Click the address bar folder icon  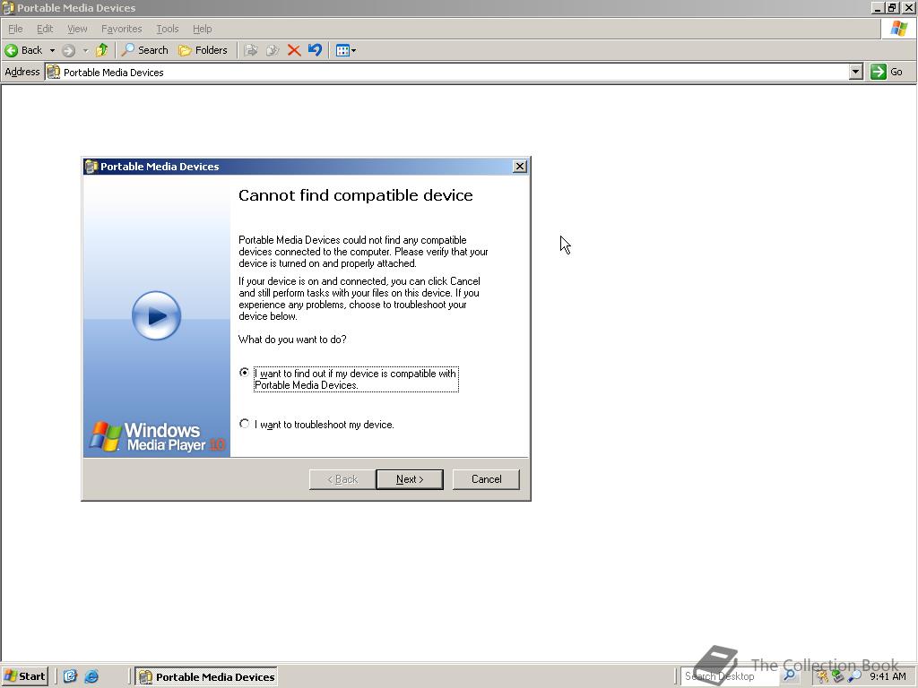pyautogui.click(x=53, y=72)
